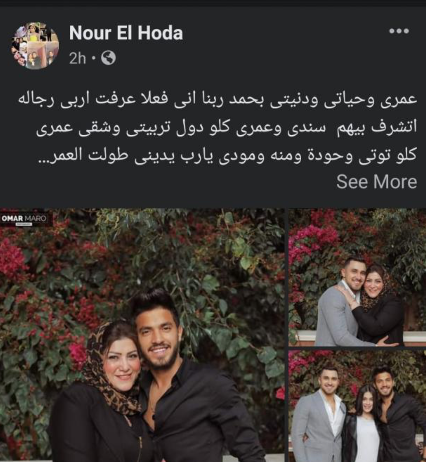The height and width of the screenshot is (462, 426).
Task: Click the 2h post timestamp
Action: 78,59
